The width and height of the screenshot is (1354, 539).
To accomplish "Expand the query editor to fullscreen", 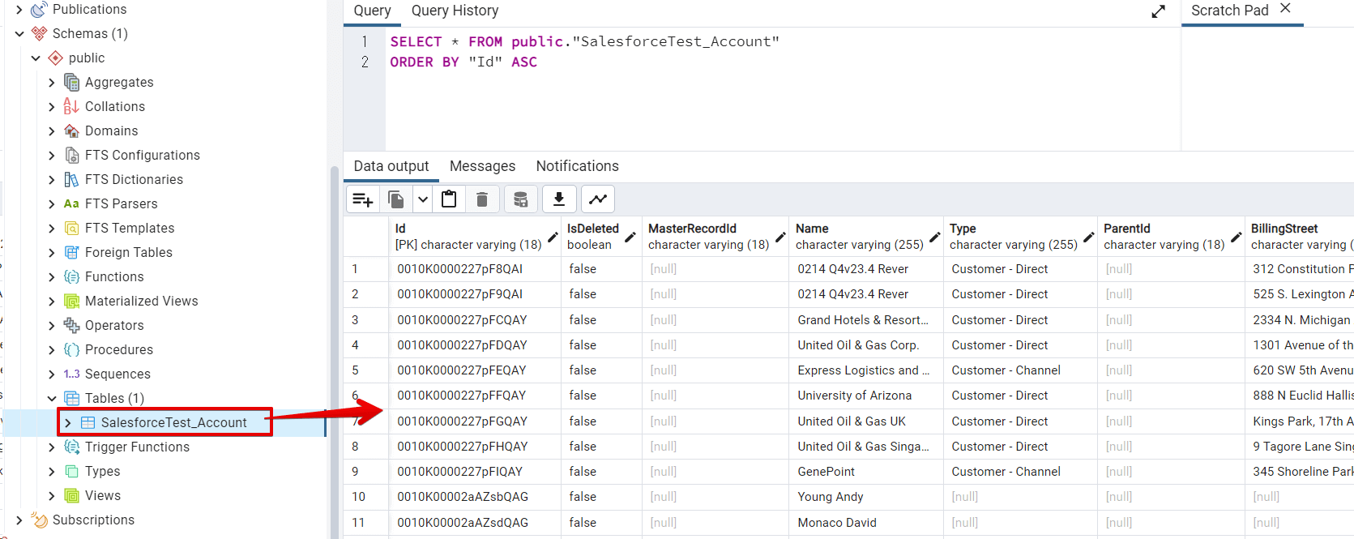I will tap(1158, 11).
